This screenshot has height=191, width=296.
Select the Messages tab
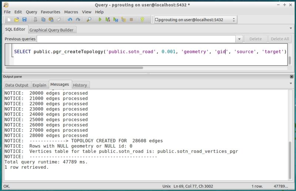coord(60,85)
